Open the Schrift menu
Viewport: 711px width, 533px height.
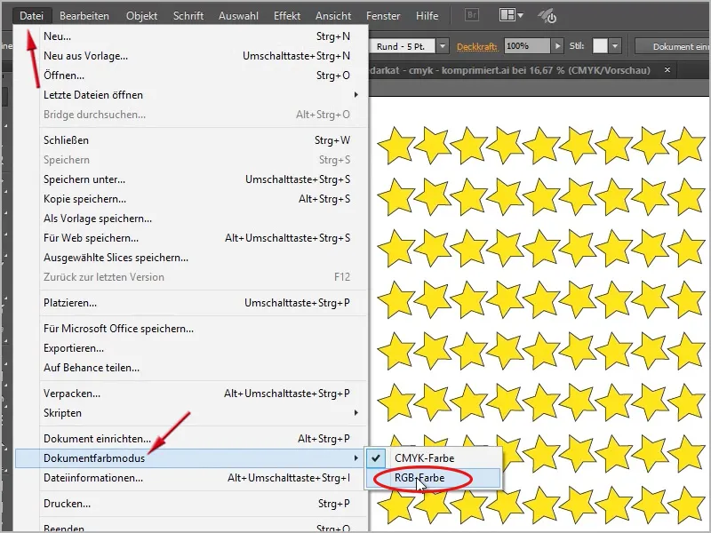[x=188, y=16]
